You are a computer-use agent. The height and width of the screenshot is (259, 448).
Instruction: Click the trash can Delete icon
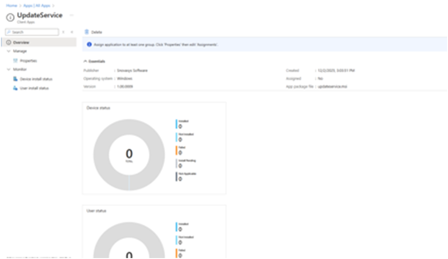pyautogui.click(x=86, y=32)
